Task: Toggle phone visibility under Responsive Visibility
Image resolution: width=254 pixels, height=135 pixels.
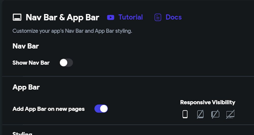Action: pos(185,114)
